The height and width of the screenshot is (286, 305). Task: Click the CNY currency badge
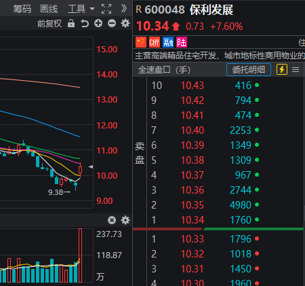[155, 42]
